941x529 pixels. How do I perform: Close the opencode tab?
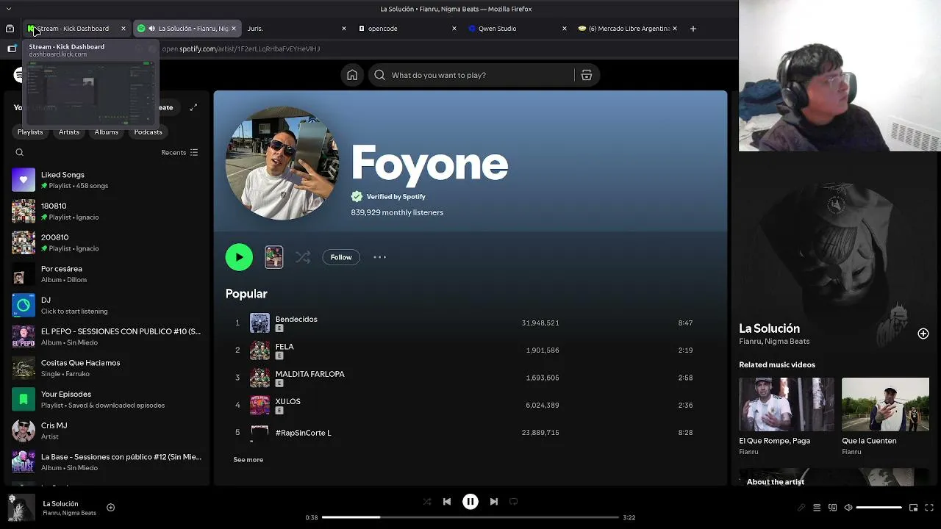454,29
